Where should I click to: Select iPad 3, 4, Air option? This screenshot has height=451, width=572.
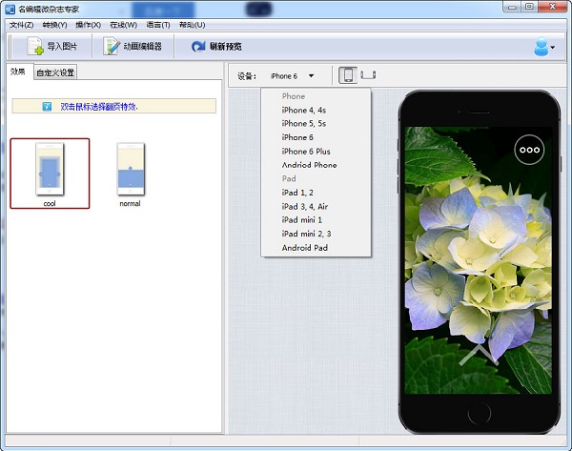305,206
